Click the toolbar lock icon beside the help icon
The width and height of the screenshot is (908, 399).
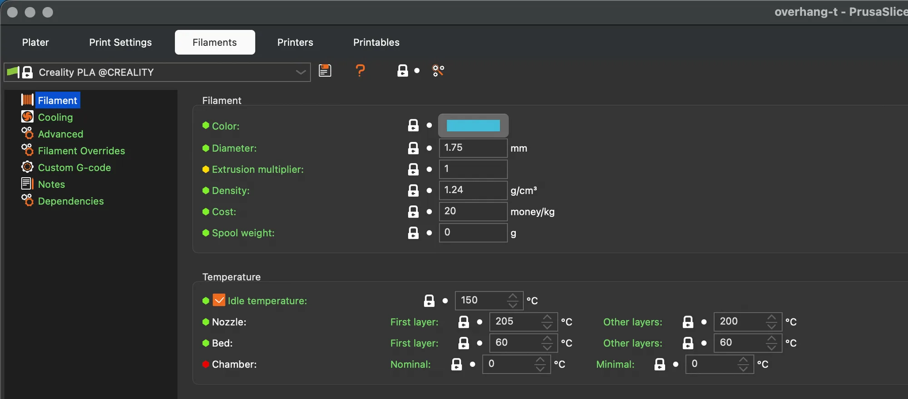point(403,71)
